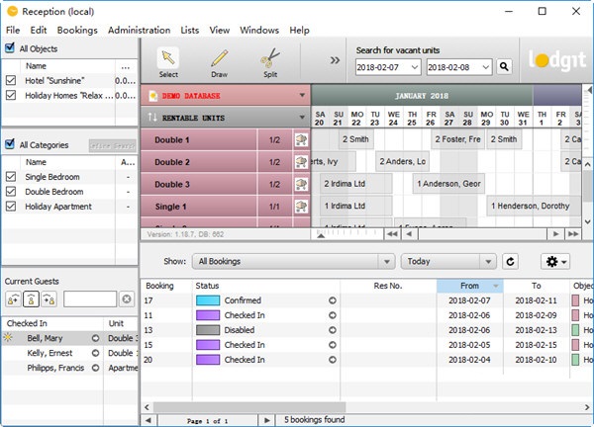Image resolution: width=594 pixels, height=427 pixels.
Task: Uncheck Hotel "Sunshine" object
Action: tap(11, 80)
